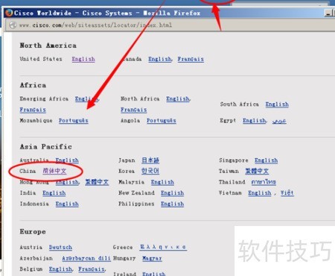Click the Firefox logo in the title bar

(9, 13)
